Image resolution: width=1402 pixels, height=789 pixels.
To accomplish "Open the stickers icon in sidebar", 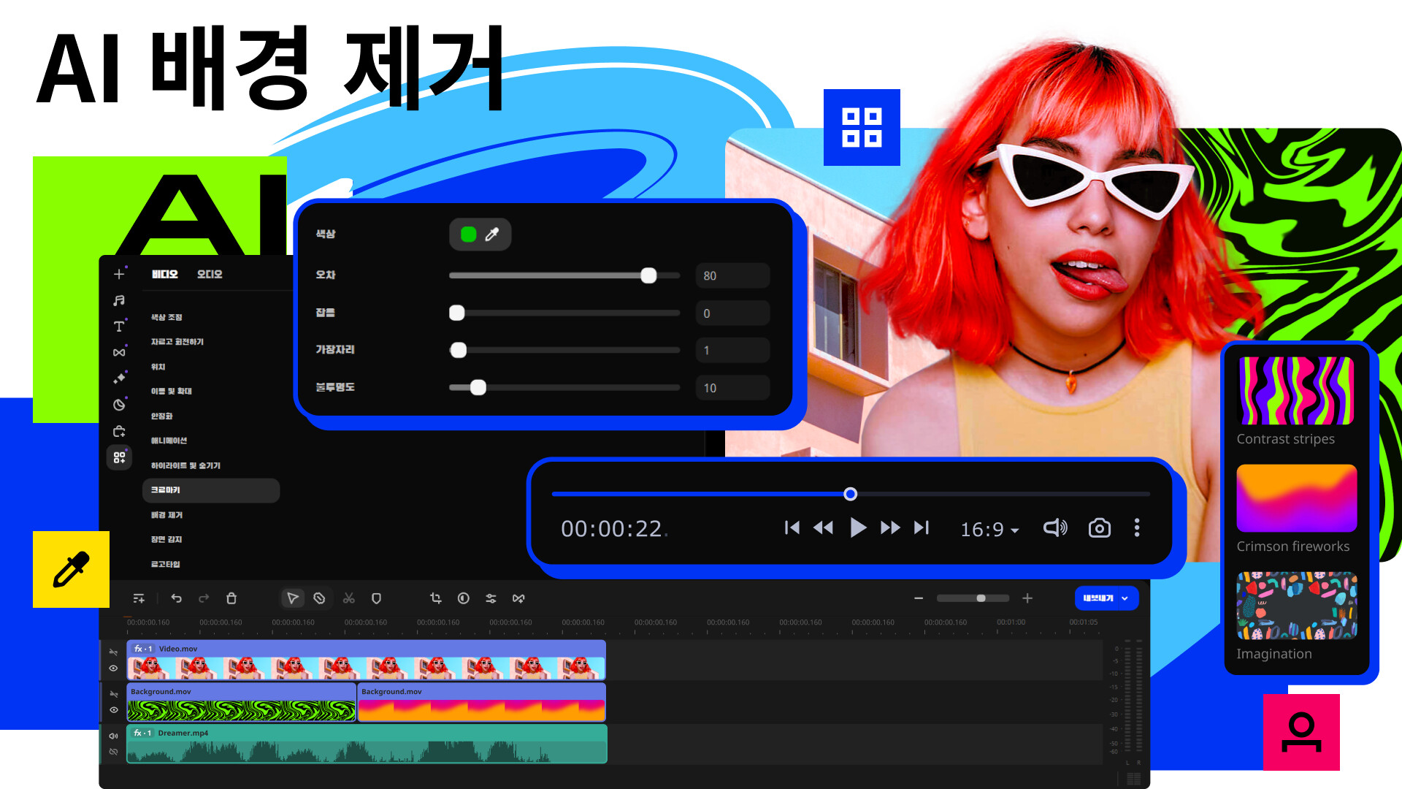I will tap(119, 405).
